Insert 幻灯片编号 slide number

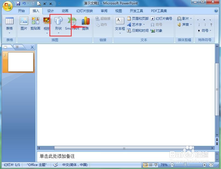pos(161,18)
